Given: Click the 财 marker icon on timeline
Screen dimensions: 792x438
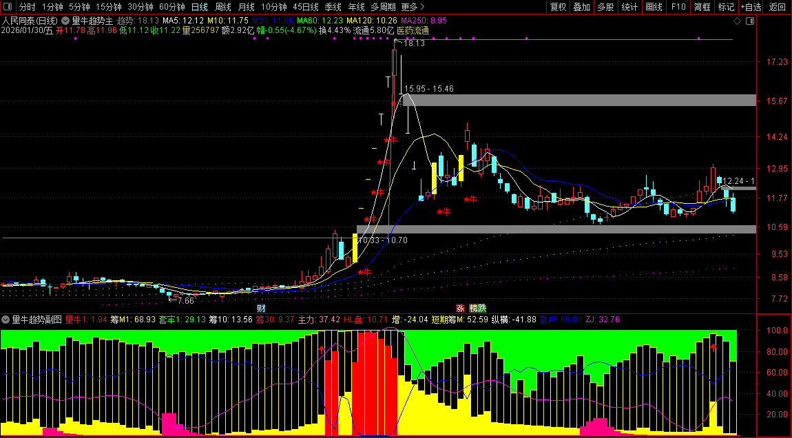Looking at the screenshot, I should coord(260,308).
